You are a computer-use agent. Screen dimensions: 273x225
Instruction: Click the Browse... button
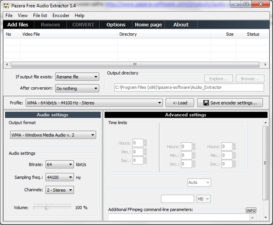(x=250, y=79)
